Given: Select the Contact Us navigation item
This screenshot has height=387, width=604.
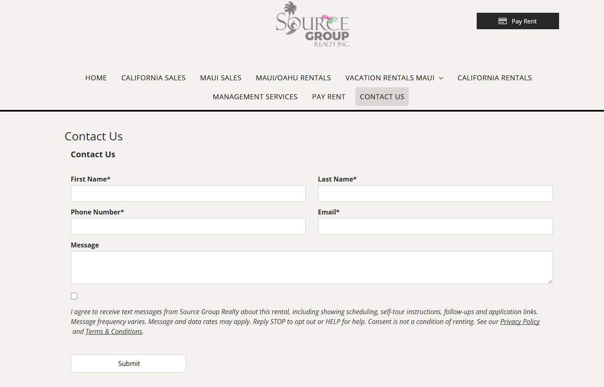Looking at the screenshot, I should (382, 97).
